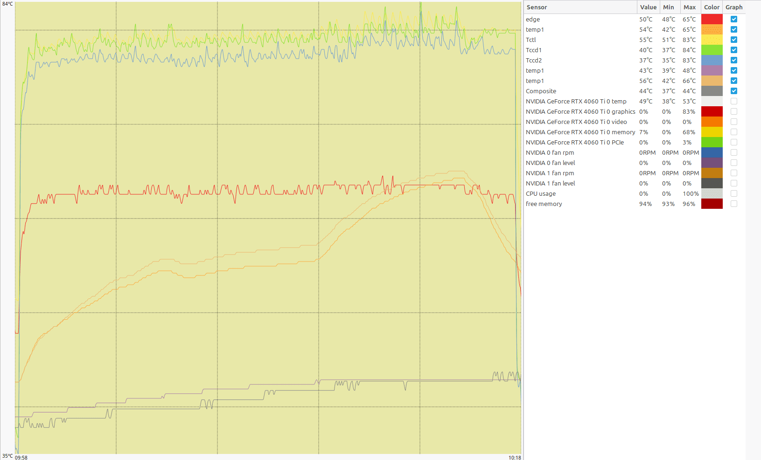The width and height of the screenshot is (761, 460).
Task: Click the Tccd1 sensor name
Action: [534, 50]
